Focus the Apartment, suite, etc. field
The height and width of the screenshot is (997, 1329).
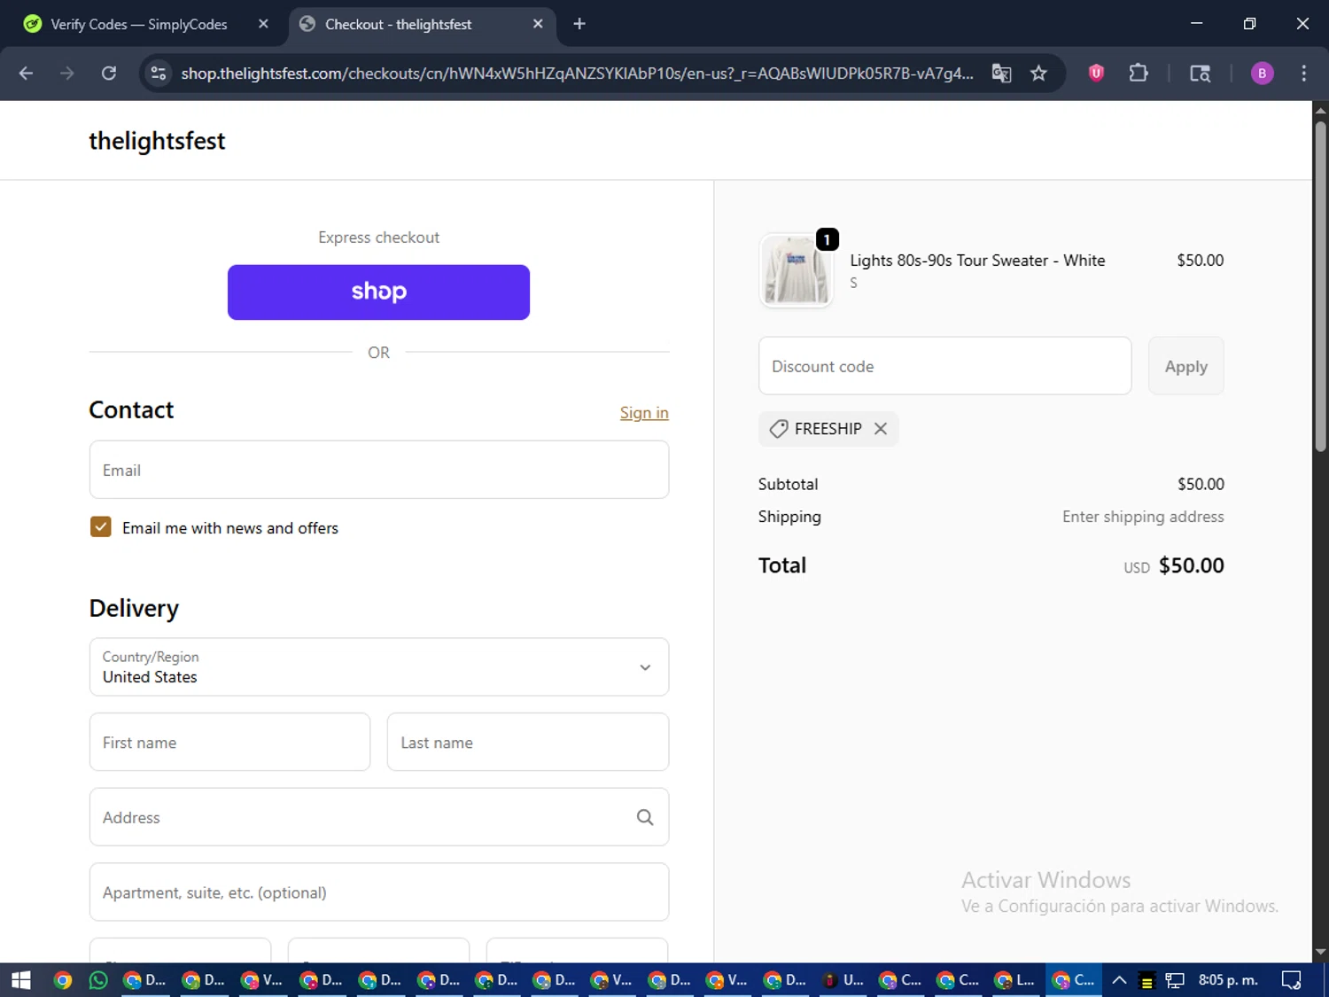[x=379, y=892]
